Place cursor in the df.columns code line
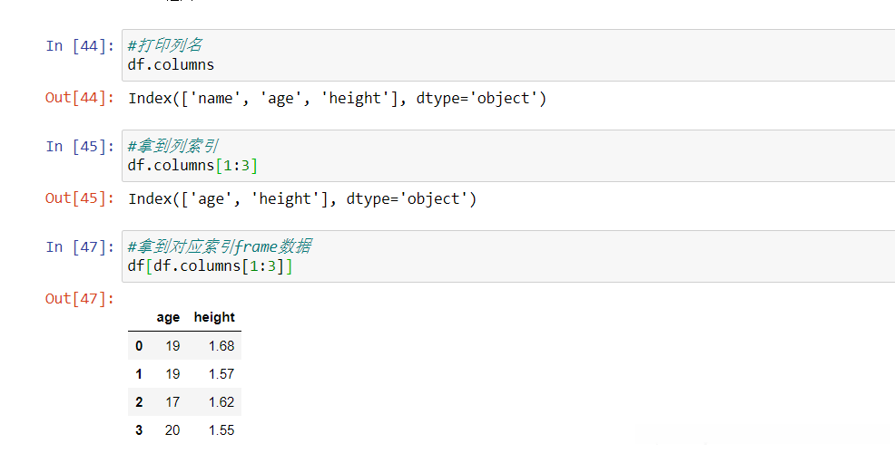Viewport: 895px width, 453px height. click(x=172, y=64)
